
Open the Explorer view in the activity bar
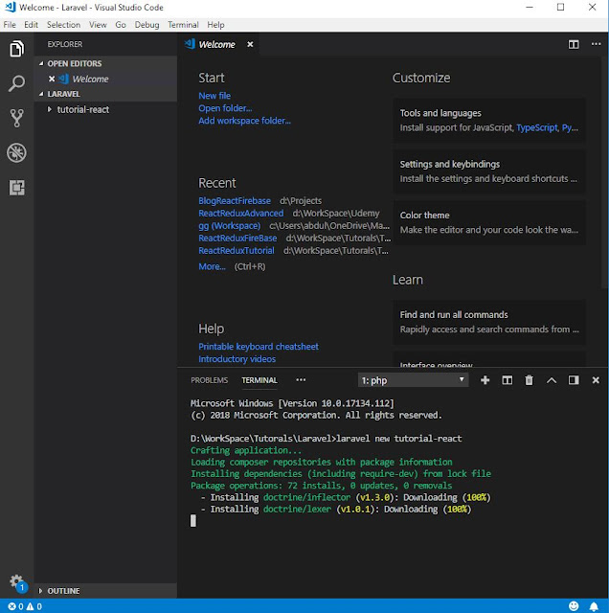pyautogui.click(x=17, y=49)
